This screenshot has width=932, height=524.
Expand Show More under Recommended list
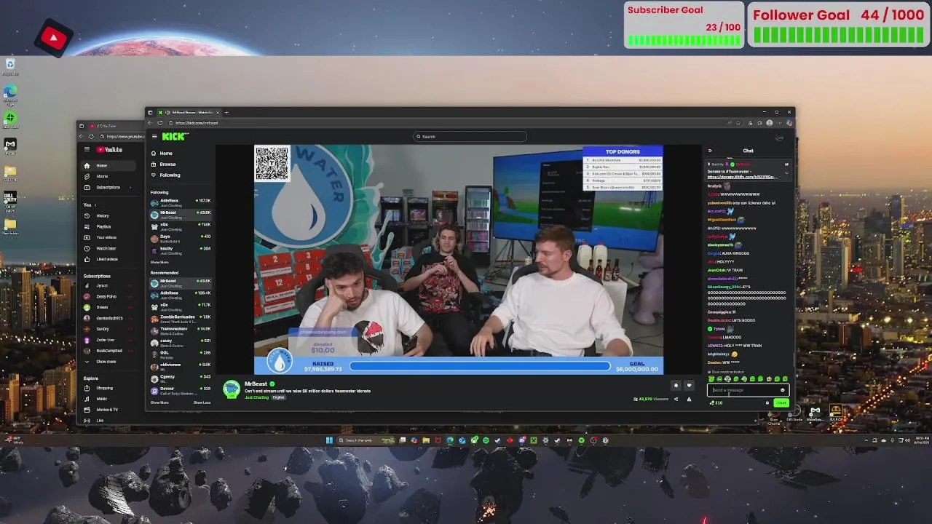pos(159,402)
